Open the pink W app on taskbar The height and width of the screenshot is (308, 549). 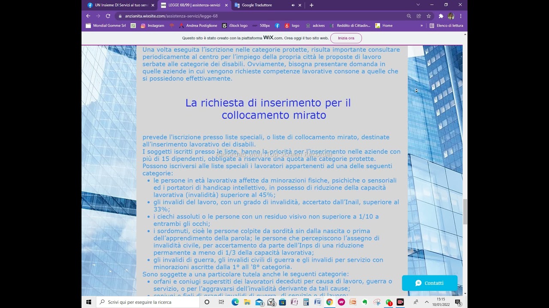click(341, 302)
